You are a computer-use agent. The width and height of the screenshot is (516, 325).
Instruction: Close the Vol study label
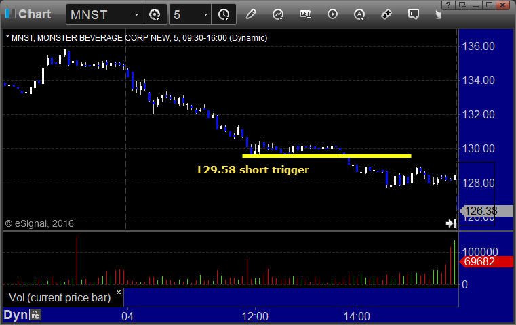pos(119,292)
